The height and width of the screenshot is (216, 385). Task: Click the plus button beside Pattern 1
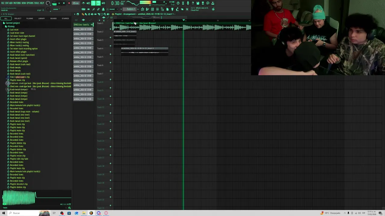tap(138, 9)
